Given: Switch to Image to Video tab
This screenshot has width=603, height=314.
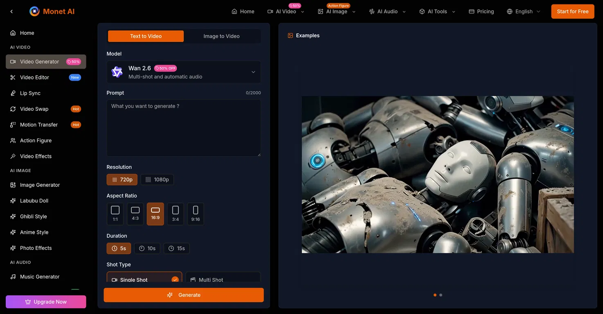Looking at the screenshot, I should 221,36.
